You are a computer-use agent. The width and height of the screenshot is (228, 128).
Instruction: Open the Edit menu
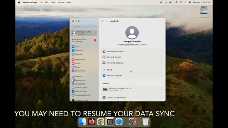click(47, 2)
